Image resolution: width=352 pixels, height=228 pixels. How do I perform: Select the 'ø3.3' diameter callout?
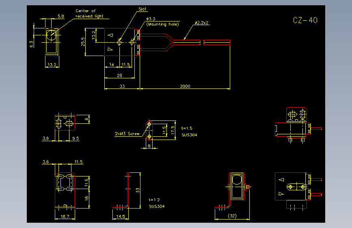coord(151,19)
